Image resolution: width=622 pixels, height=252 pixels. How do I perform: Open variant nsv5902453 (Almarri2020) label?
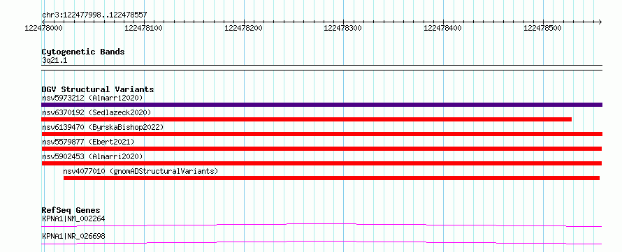(x=92, y=156)
